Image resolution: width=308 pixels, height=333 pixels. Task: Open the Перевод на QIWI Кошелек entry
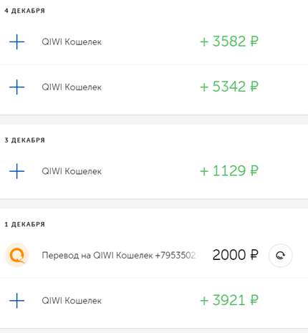[154, 255]
